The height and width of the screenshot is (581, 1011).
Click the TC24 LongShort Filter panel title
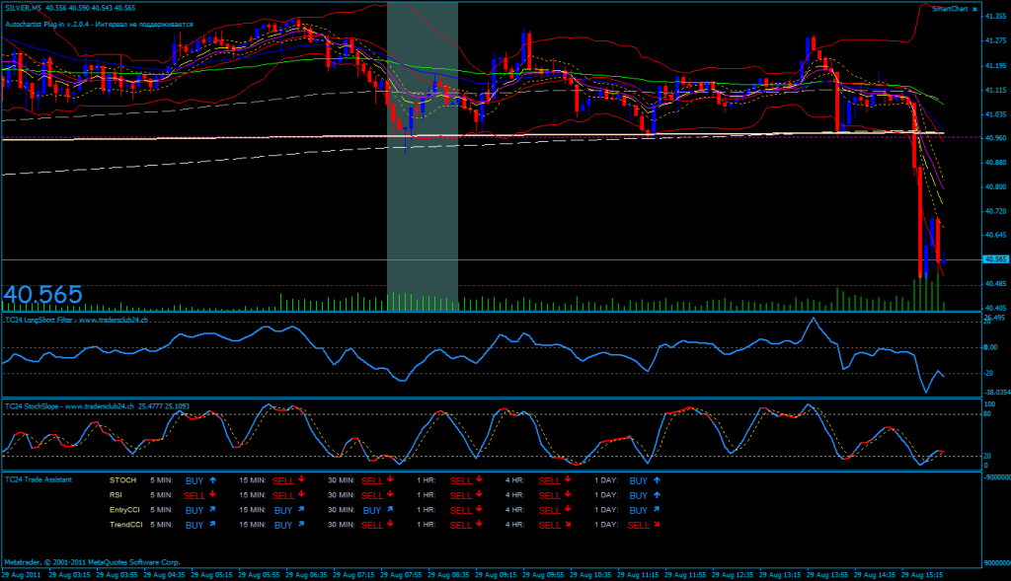coord(76,321)
